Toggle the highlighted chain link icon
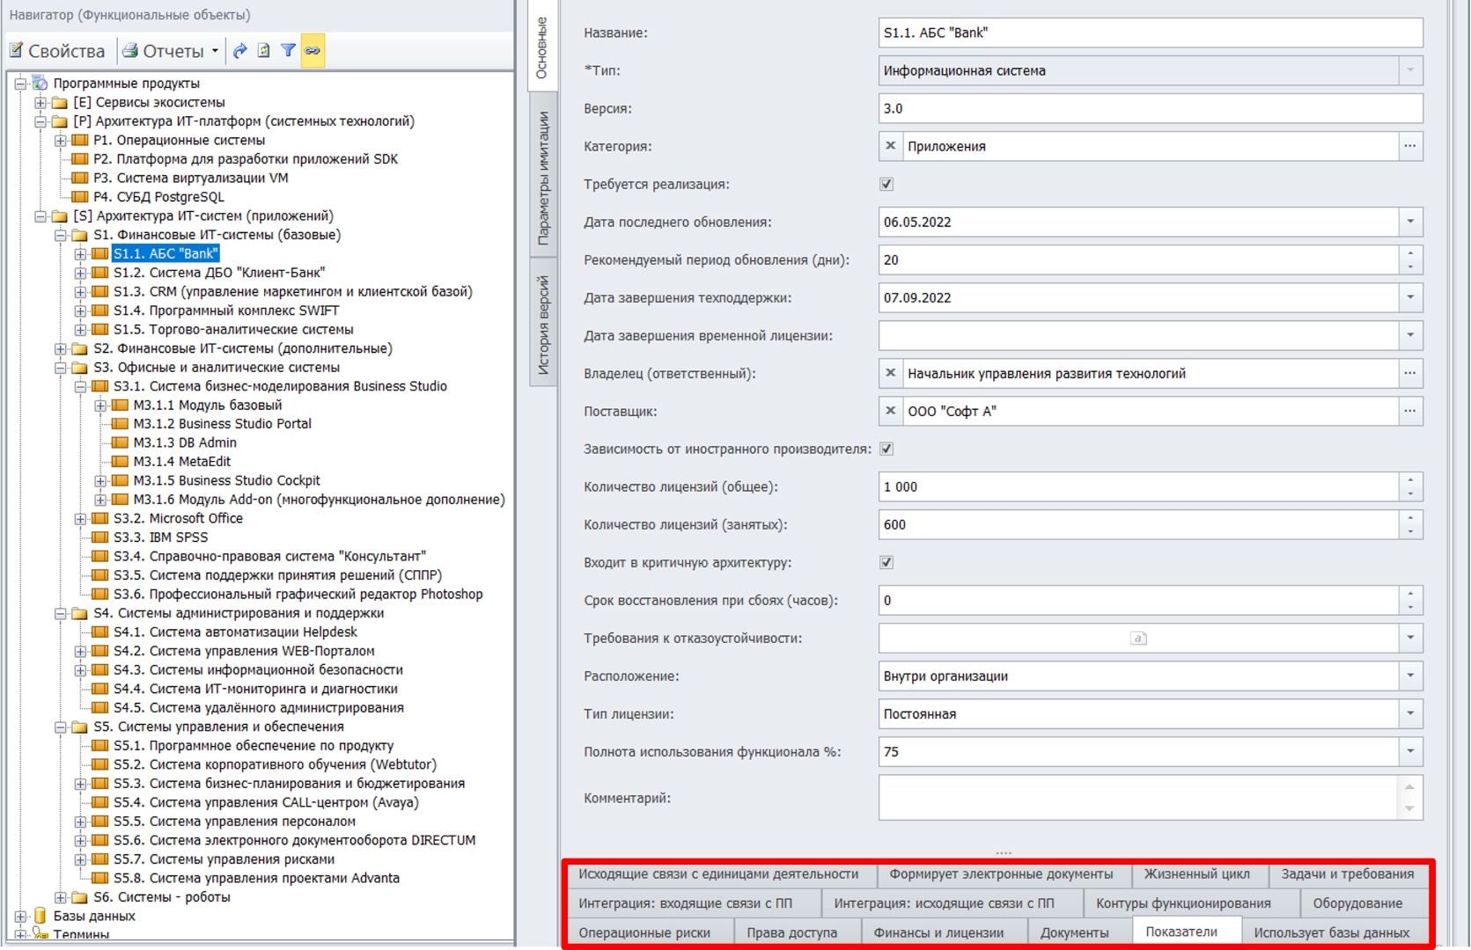This screenshot has height=950, width=1471. [x=313, y=51]
